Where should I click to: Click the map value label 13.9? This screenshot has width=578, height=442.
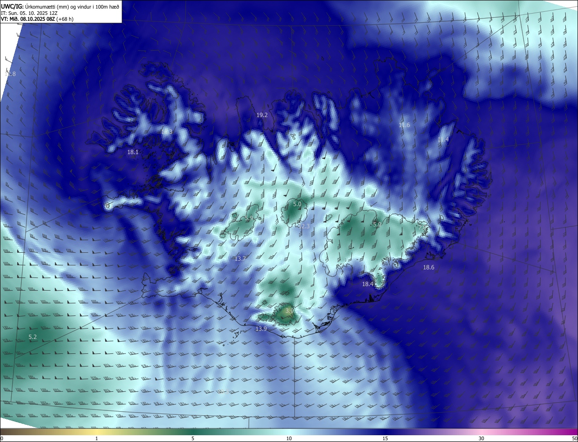(261, 329)
